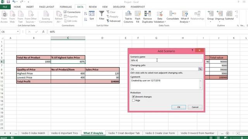Open Consolidate tool
The width and height of the screenshot is (248, 139).
tap(172, 15)
